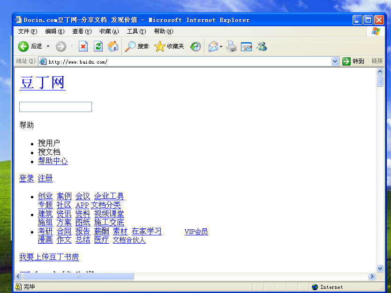Click the 链接 Links toolbar label
The width and height of the screenshot is (391, 293).
tap(377, 61)
